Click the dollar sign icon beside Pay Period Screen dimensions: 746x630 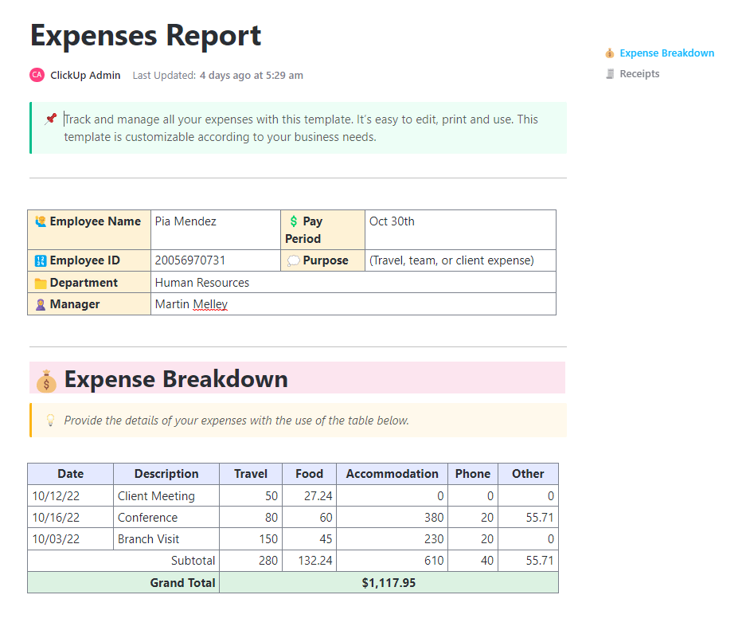pos(292,221)
